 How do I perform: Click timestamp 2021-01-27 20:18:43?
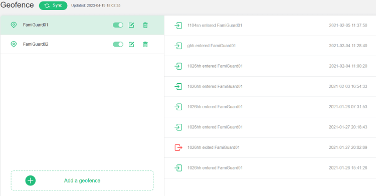(x=348, y=127)
